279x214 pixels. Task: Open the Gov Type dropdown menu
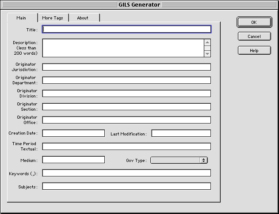coord(179,160)
